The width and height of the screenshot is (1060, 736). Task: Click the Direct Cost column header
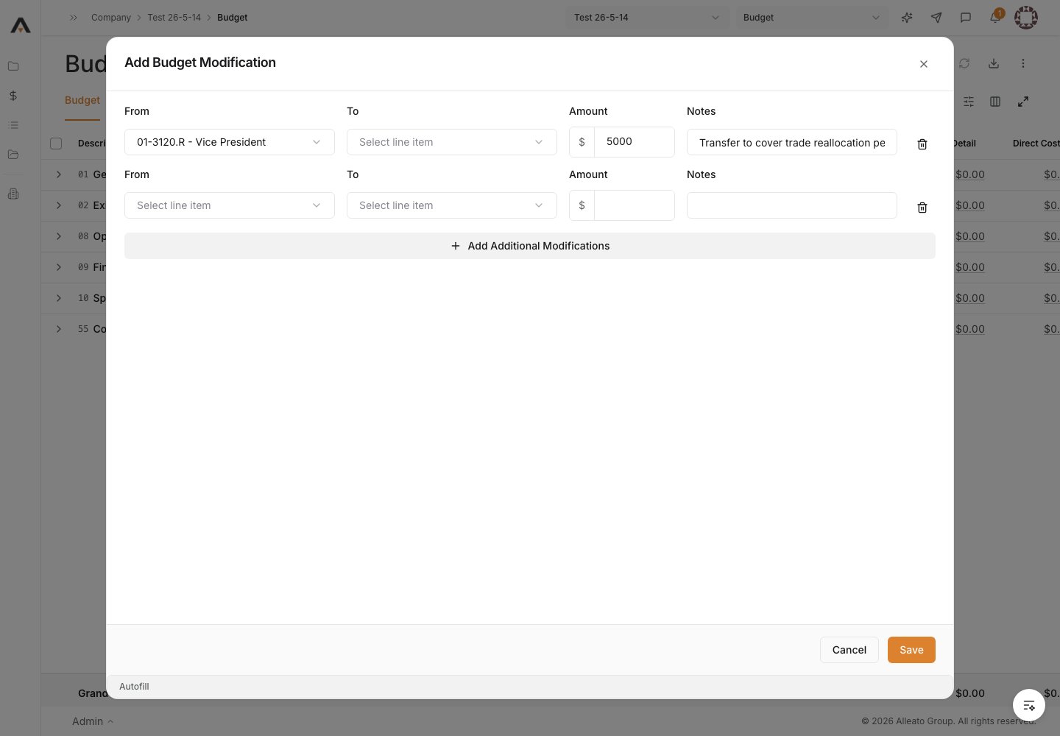pos(1036,144)
